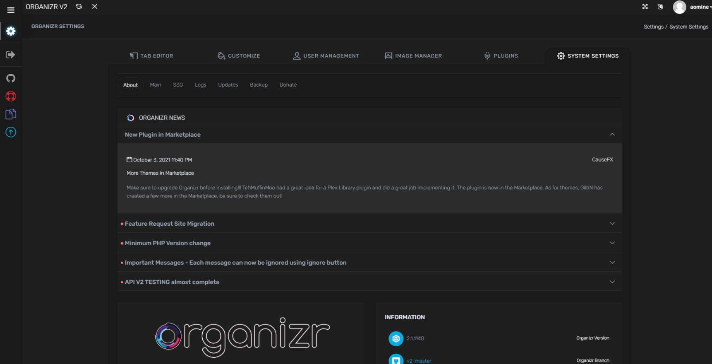Go to the SSO sub-tab

(178, 85)
